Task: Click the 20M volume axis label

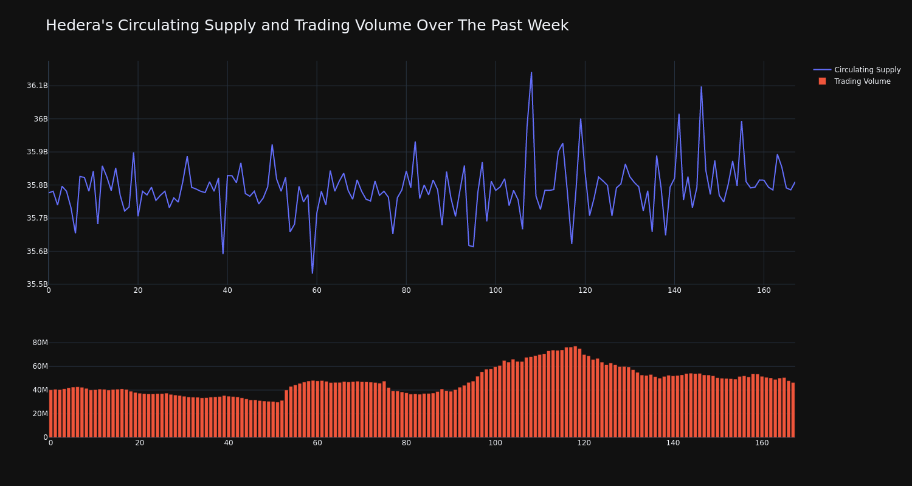Action: pos(40,414)
